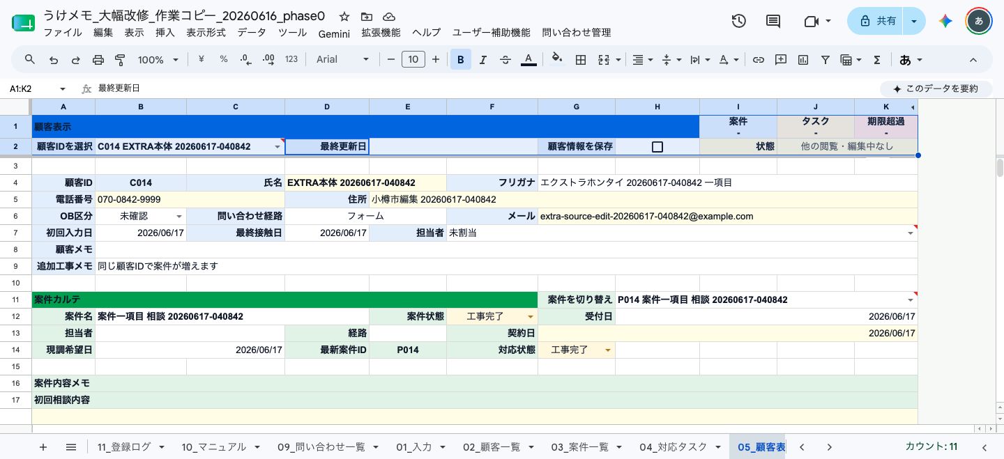Open the データ menu
Image resolution: width=1004 pixels, height=459 pixels.
[252, 33]
